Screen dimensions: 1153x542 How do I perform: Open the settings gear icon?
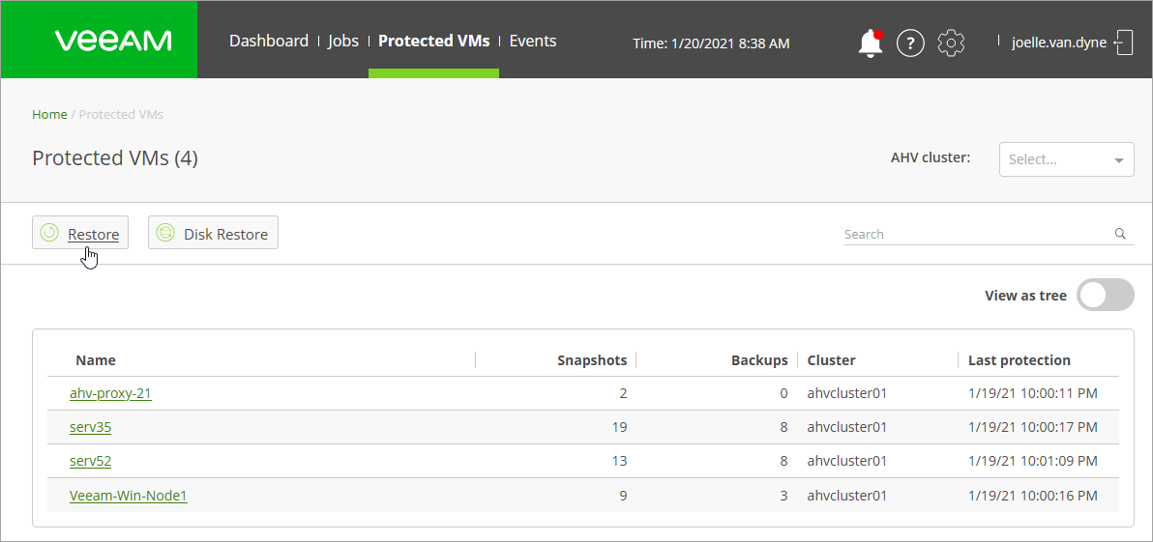pos(952,43)
